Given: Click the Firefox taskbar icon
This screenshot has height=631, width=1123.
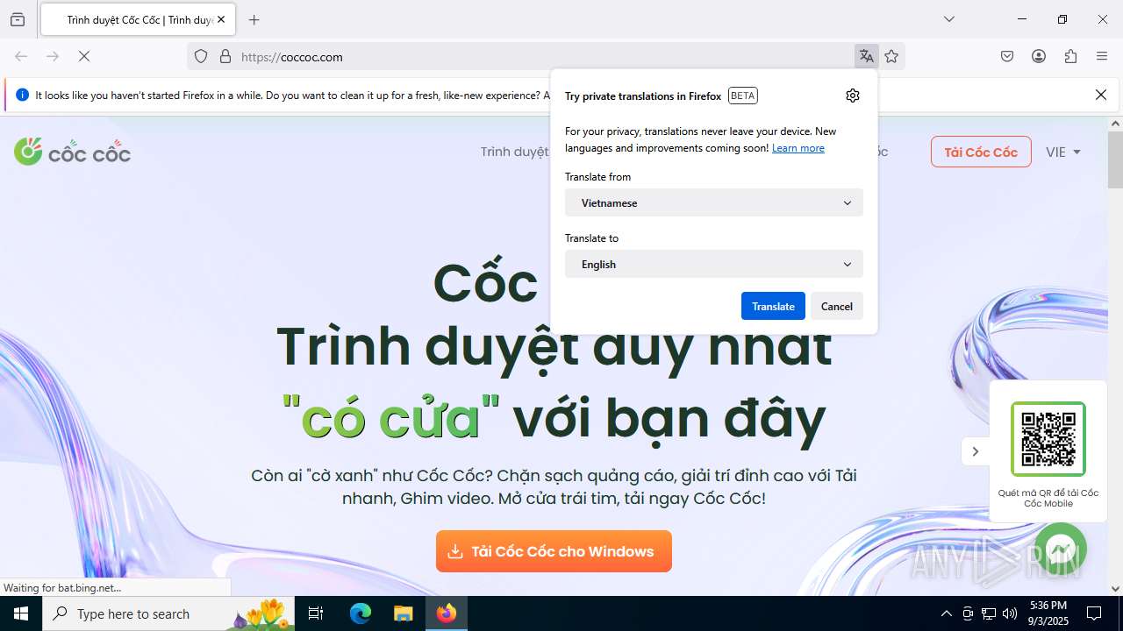Looking at the screenshot, I should (x=447, y=613).
